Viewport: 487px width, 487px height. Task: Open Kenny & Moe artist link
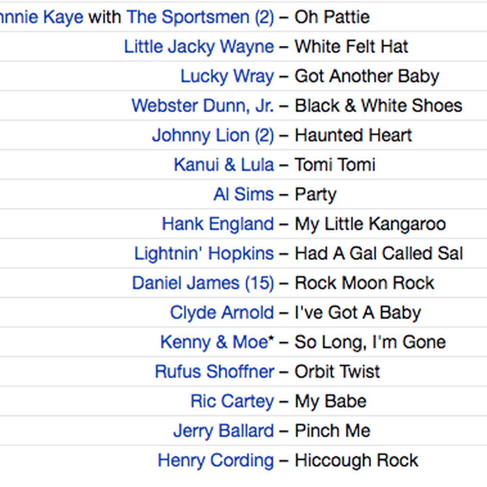[217, 342]
